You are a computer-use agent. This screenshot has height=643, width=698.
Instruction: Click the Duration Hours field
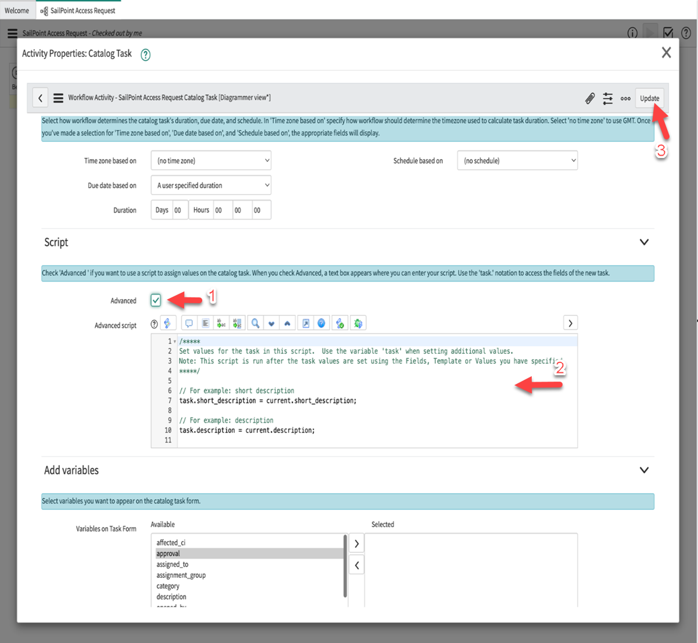click(223, 210)
